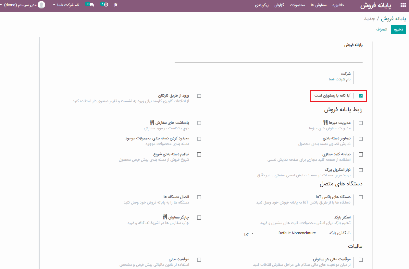This screenshot has height=269, width=409.
Task: Click external link icon beside Default Nomenclature
Action: coord(246,234)
